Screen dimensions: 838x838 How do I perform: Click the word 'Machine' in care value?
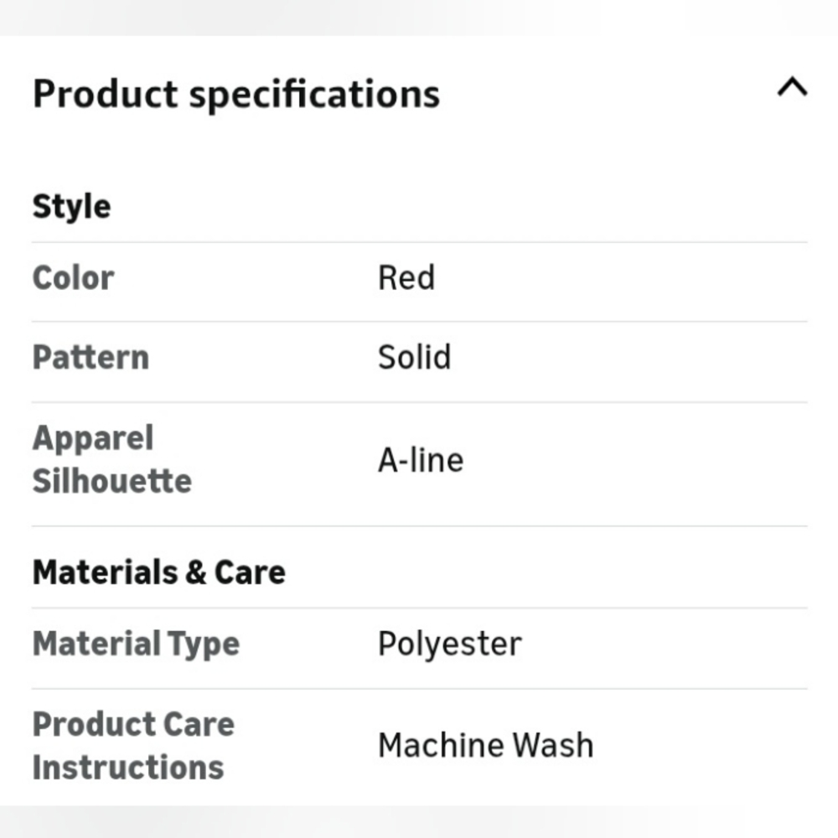click(x=440, y=746)
